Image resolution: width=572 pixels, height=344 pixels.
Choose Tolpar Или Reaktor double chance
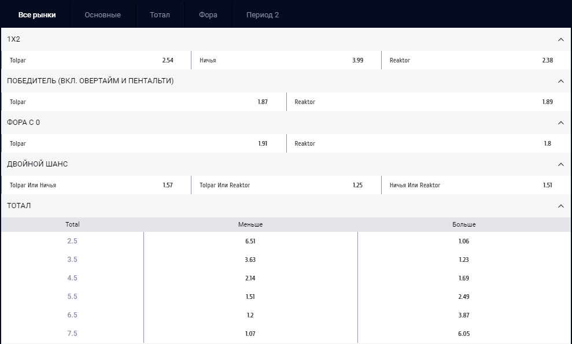286,185
